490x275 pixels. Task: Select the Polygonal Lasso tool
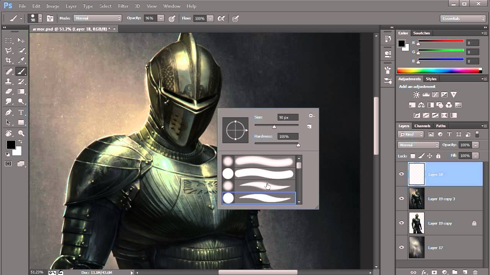(x=8, y=50)
